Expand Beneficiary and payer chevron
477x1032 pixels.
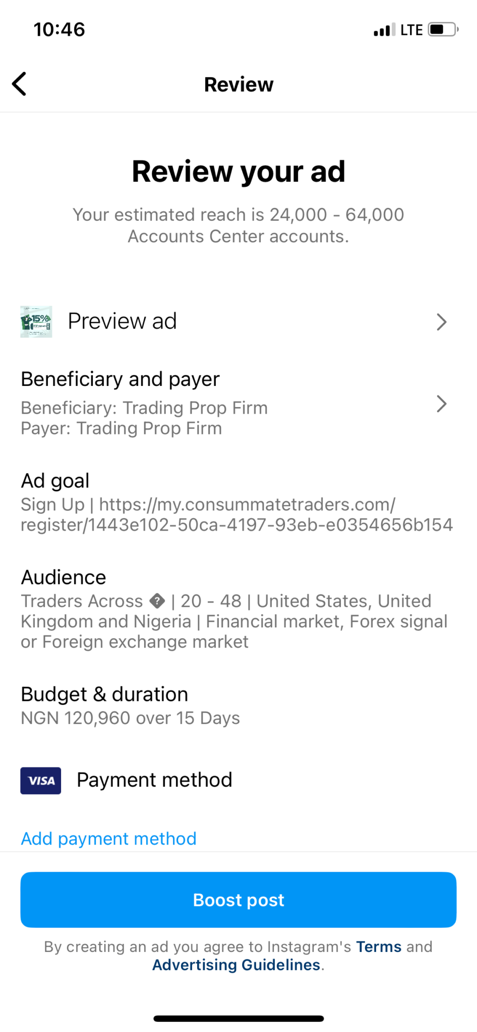(x=441, y=404)
